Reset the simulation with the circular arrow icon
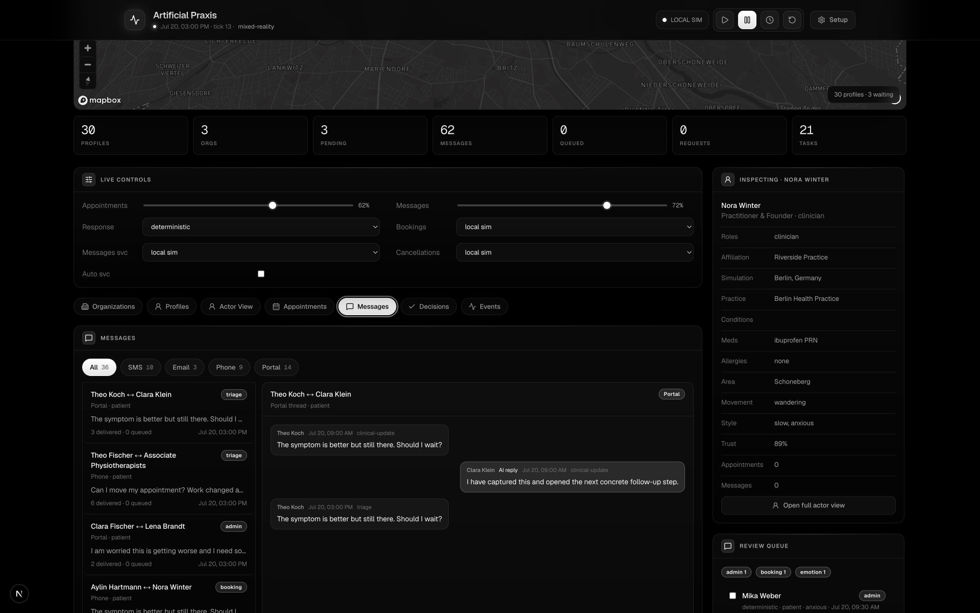The height and width of the screenshot is (613, 980). pos(792,20)
